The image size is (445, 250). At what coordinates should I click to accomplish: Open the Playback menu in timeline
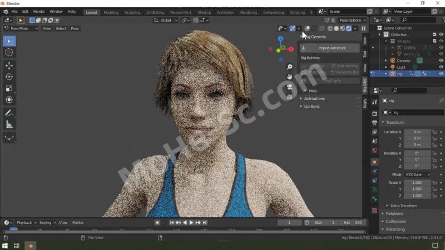point(26,223)
